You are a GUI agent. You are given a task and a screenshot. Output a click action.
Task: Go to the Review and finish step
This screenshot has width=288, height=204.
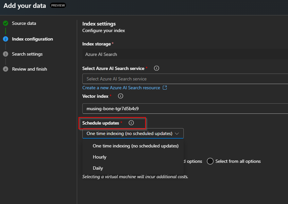pyautogui.click(x=29, y=69)
